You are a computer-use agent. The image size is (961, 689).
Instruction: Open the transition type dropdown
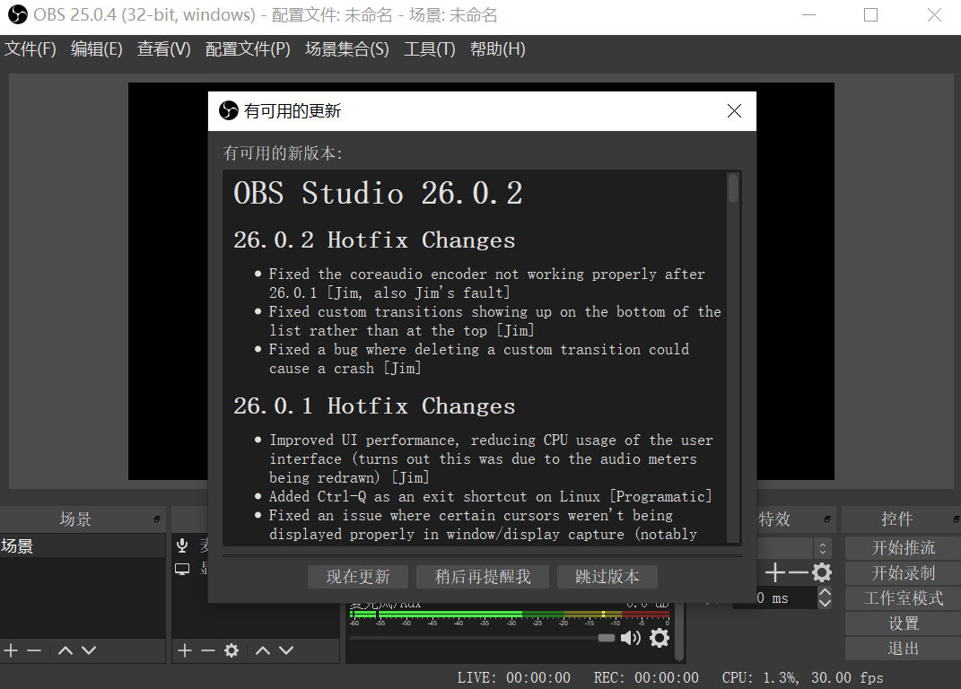(x=823, y=548)
